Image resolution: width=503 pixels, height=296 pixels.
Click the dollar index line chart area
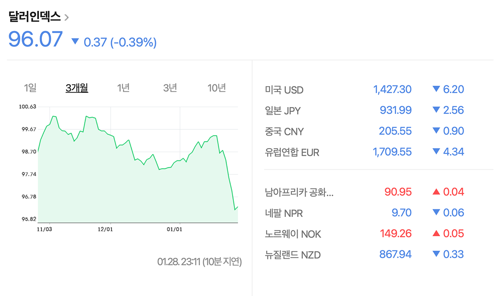click(x=137, y=180)
